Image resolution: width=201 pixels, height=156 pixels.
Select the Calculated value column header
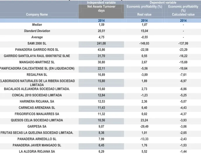click(x=183, y=14)
